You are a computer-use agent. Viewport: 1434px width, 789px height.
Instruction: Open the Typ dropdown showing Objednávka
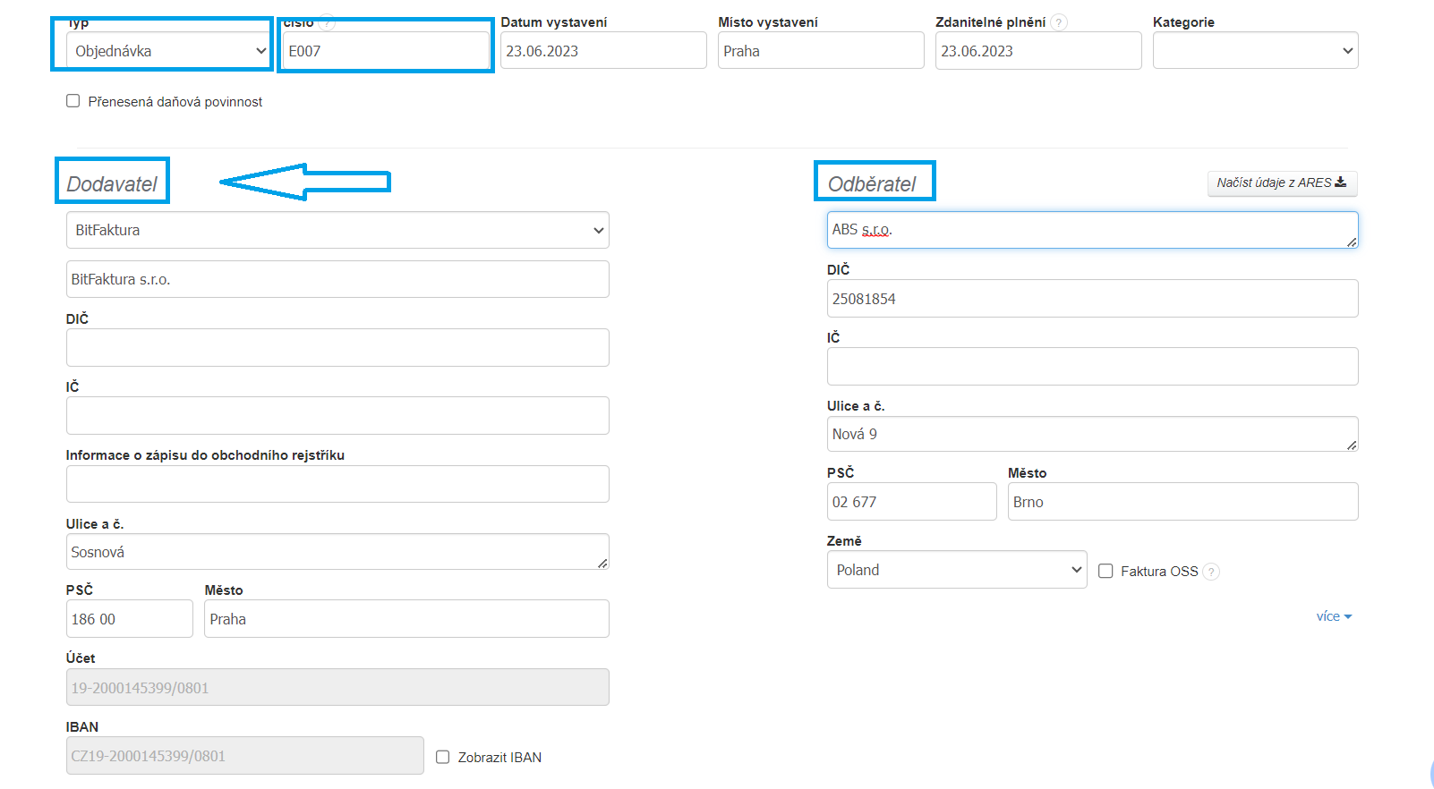[x=168, y=51]
